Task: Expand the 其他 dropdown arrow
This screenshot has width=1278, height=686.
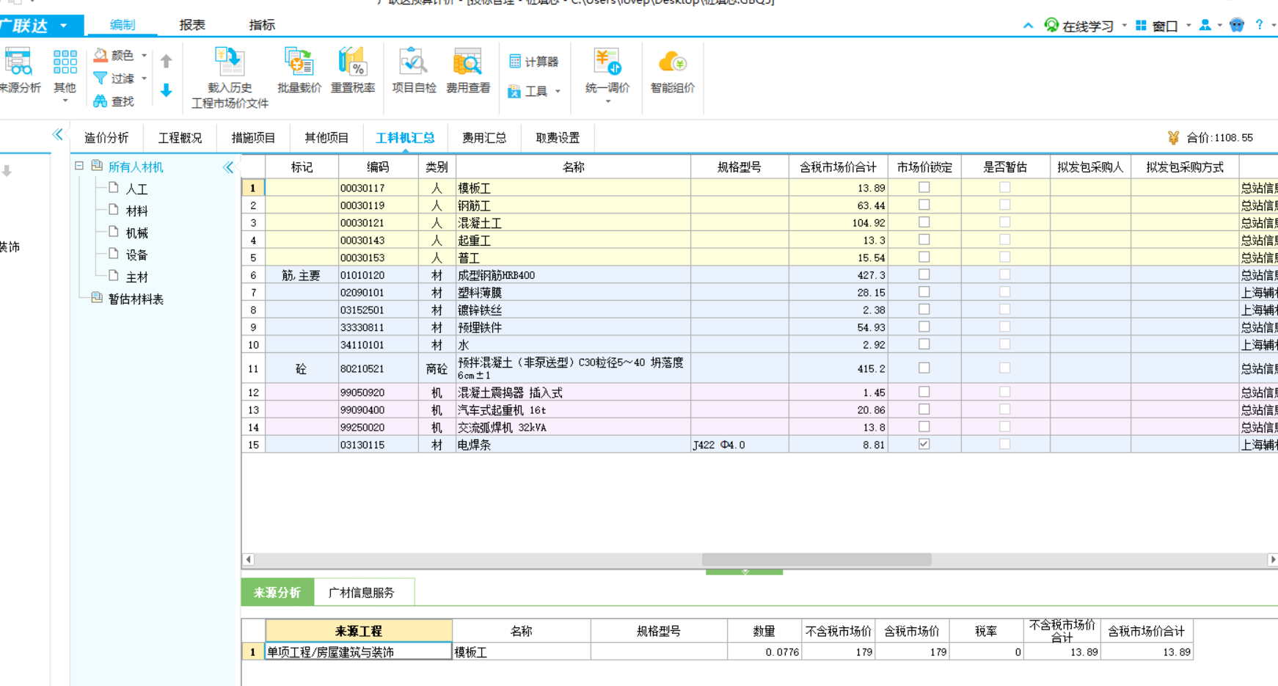Action: pos(65,101)
